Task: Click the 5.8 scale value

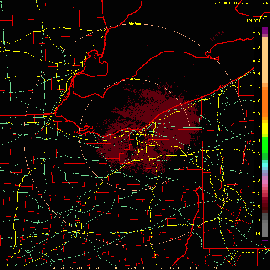Action: click(256, 100)
